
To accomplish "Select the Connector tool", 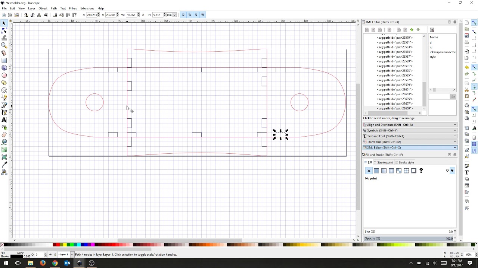I will point(4,172).
